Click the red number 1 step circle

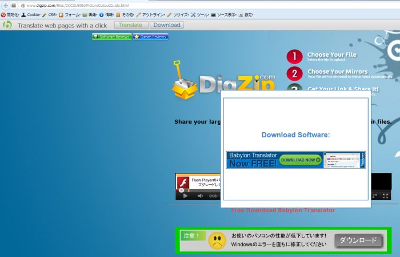(294, 57)
